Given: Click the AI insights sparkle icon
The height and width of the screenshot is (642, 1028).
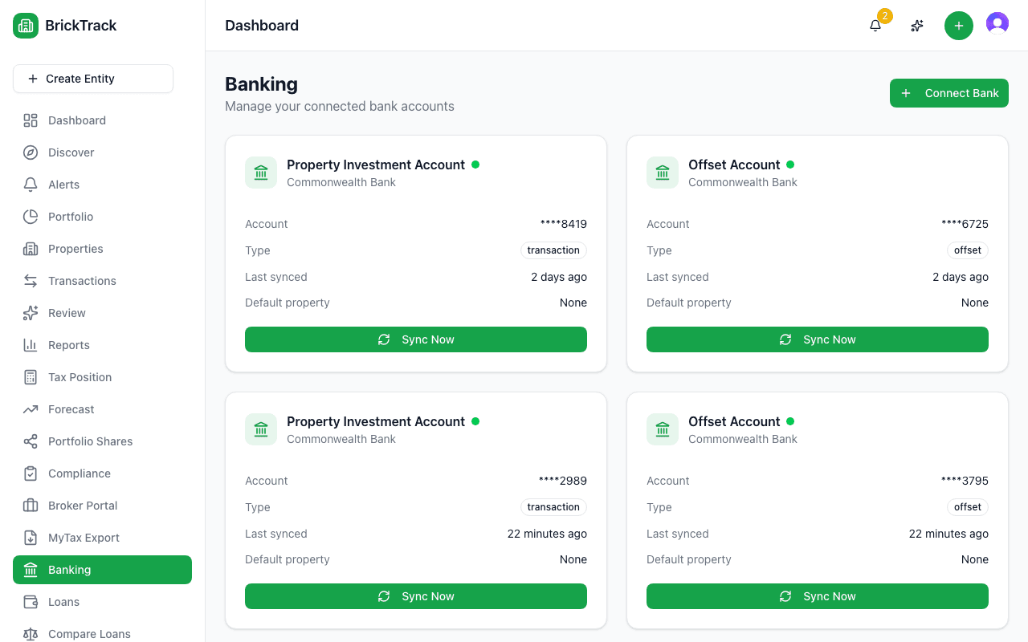Looking at the screenshot, I should (916, 26).
